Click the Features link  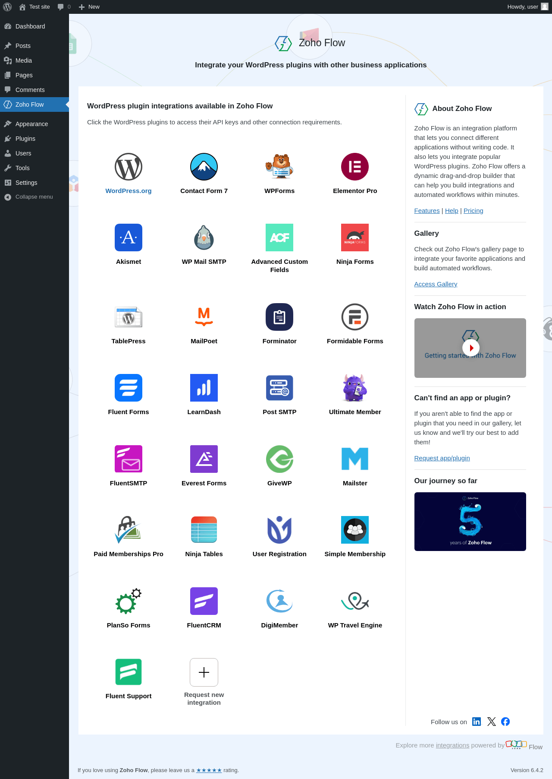pyautogui.click(x=427, y=211)
